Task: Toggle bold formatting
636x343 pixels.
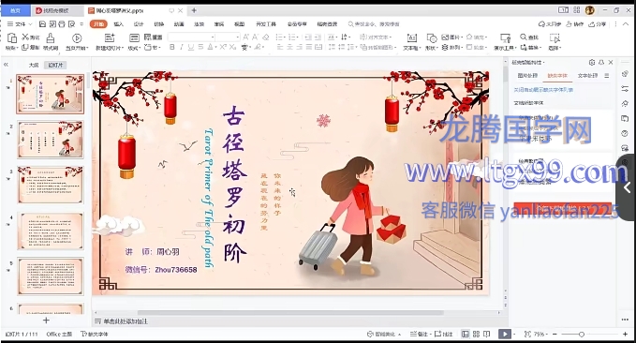Action: click(172, 48)
